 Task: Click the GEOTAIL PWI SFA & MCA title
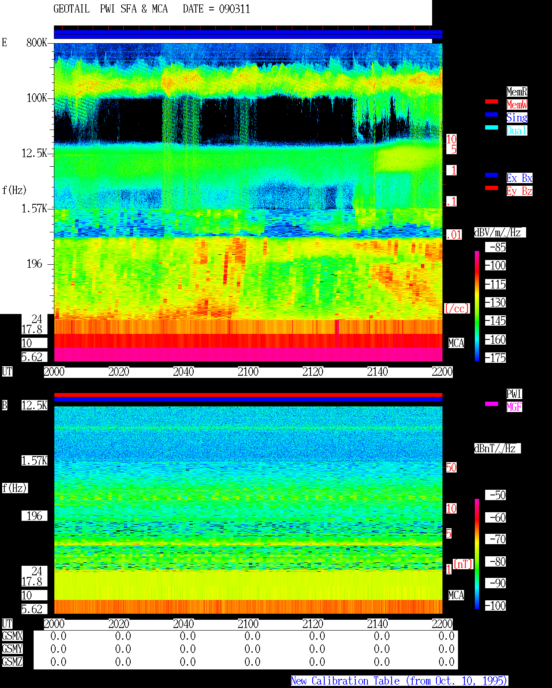point(110,9)
